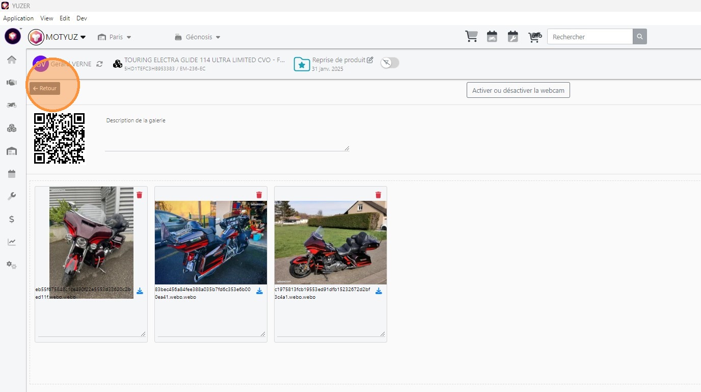Delete the first motorcycle photo

pos(140,195)
